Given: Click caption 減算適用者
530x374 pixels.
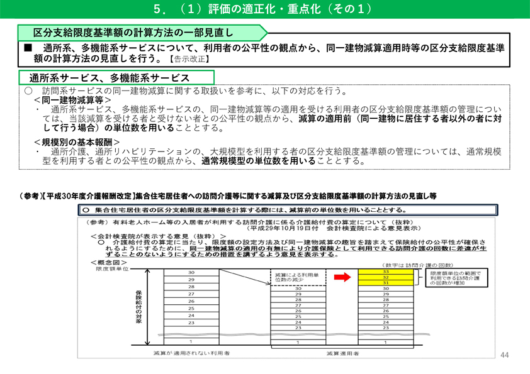Looking at the screenshot, I should [x=343, y=353].
